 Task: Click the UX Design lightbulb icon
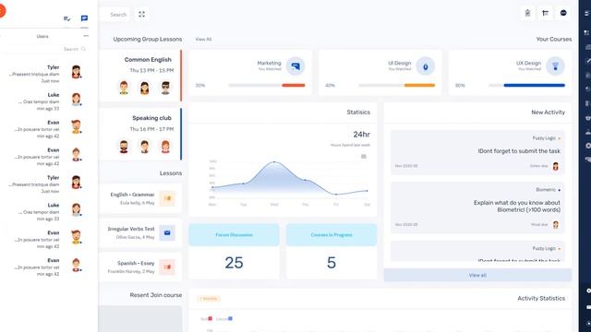coord(555,66)
